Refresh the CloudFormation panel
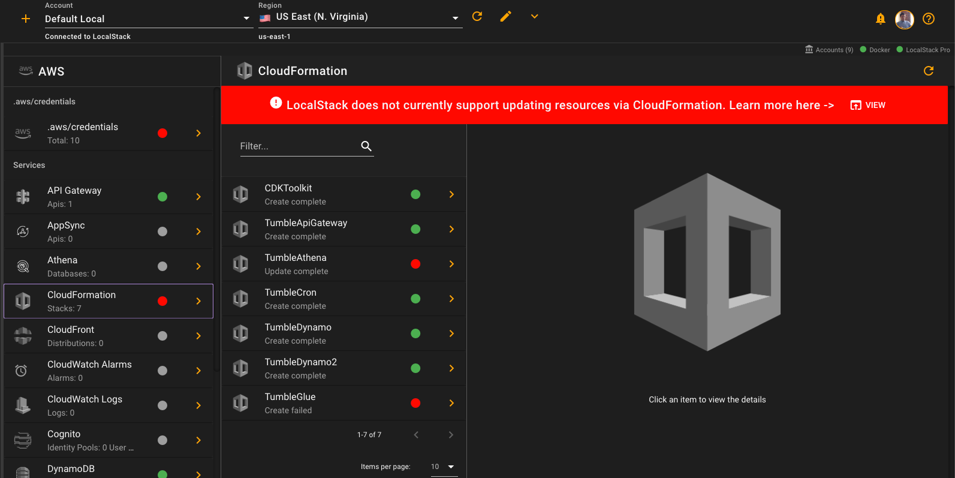This screenshot has height=478, width=955. point(929,71)
